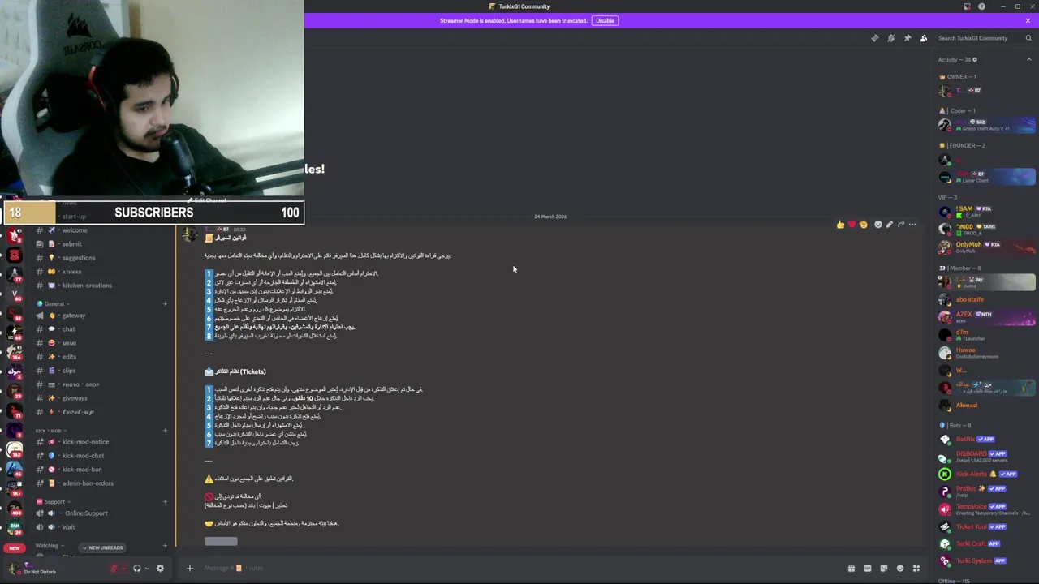
Task: Jump to NEW UNREADS pill
Action: pyautogui.click(x=102, y=547)
